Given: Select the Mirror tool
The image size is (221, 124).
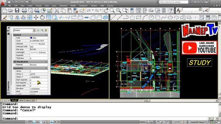Looking at the screenshot, I should [x=17, y=18].
